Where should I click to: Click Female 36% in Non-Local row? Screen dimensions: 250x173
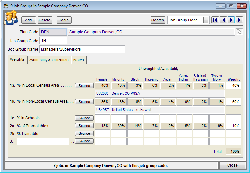(102, 102)
